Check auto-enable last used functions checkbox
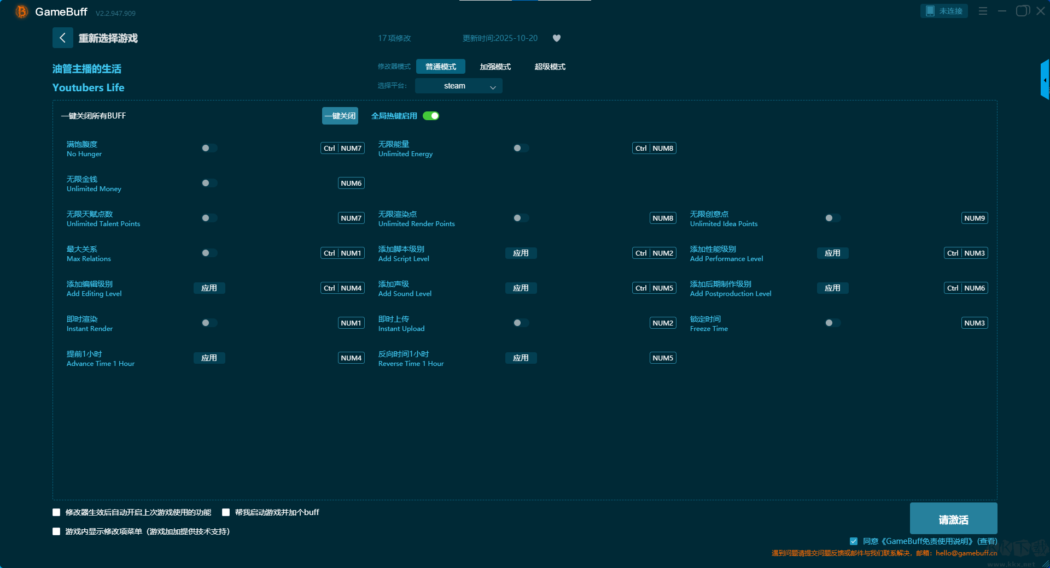Viewport: 1050px width, 568px height. 56,512
